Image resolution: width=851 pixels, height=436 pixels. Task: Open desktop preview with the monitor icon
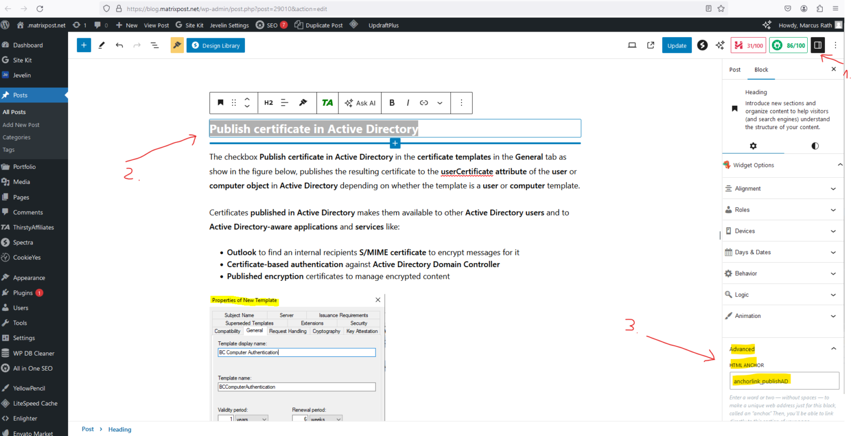pos(632,45)
